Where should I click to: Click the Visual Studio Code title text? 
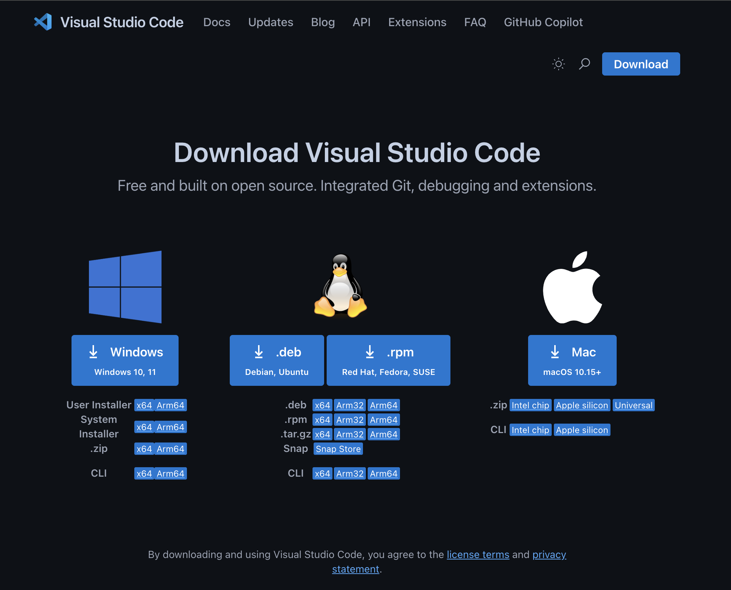(x=122, y=22)
